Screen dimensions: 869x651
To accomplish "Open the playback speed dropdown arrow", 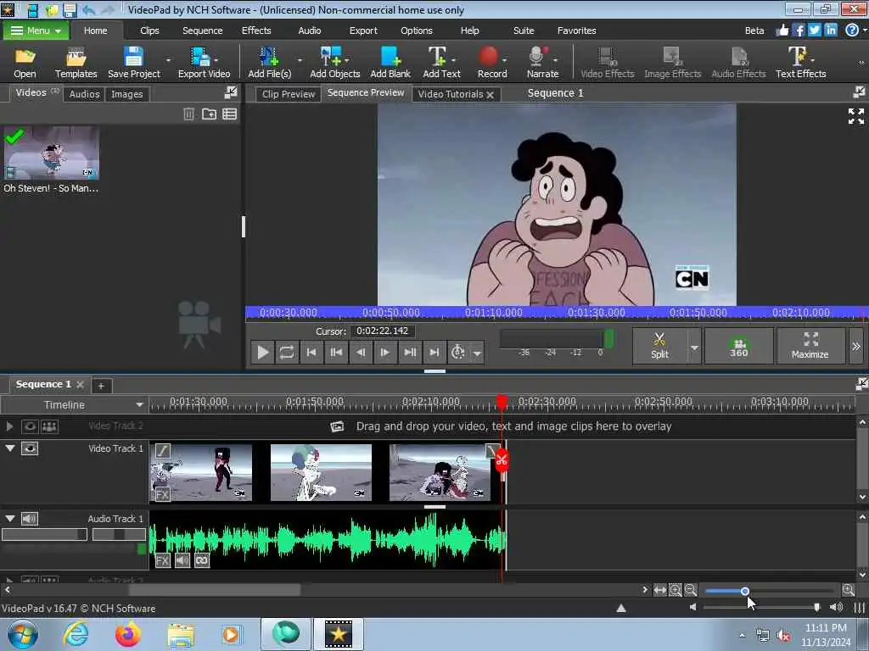I will pos(477,353).
